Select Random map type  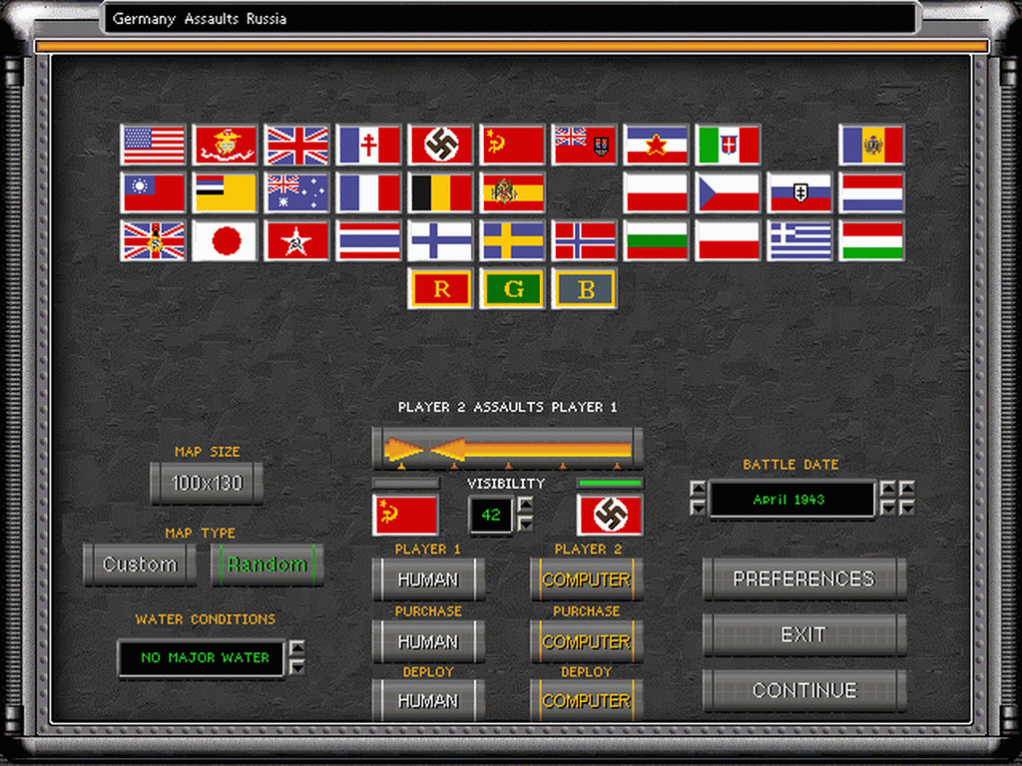click(266, 565)
